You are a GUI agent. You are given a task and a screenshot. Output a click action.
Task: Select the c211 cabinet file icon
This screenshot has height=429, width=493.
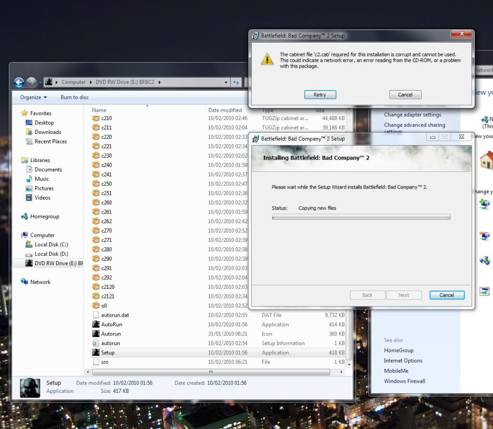pyautogui.click(x=96, y=127)
